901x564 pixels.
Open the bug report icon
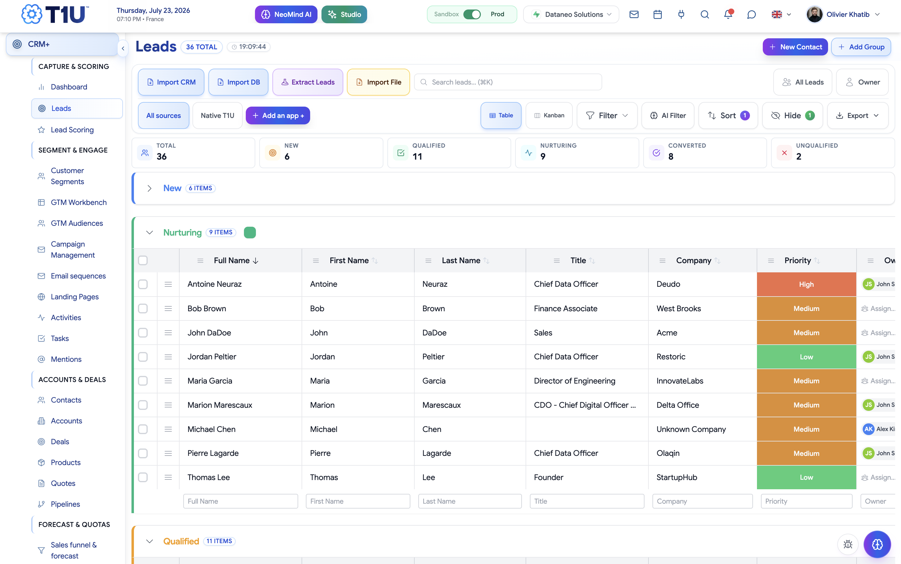pos(848,544)
